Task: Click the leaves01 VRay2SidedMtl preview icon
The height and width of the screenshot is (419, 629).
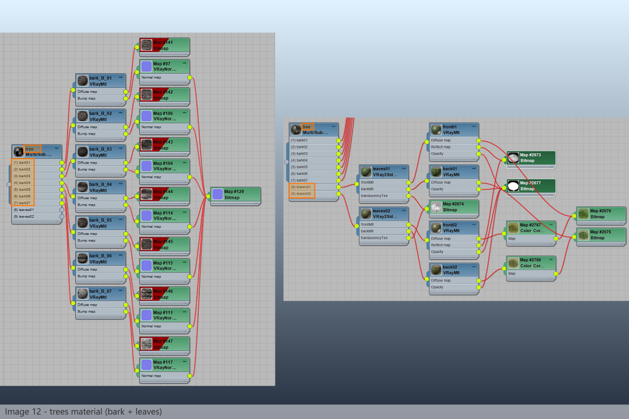Action: (366, 171)
